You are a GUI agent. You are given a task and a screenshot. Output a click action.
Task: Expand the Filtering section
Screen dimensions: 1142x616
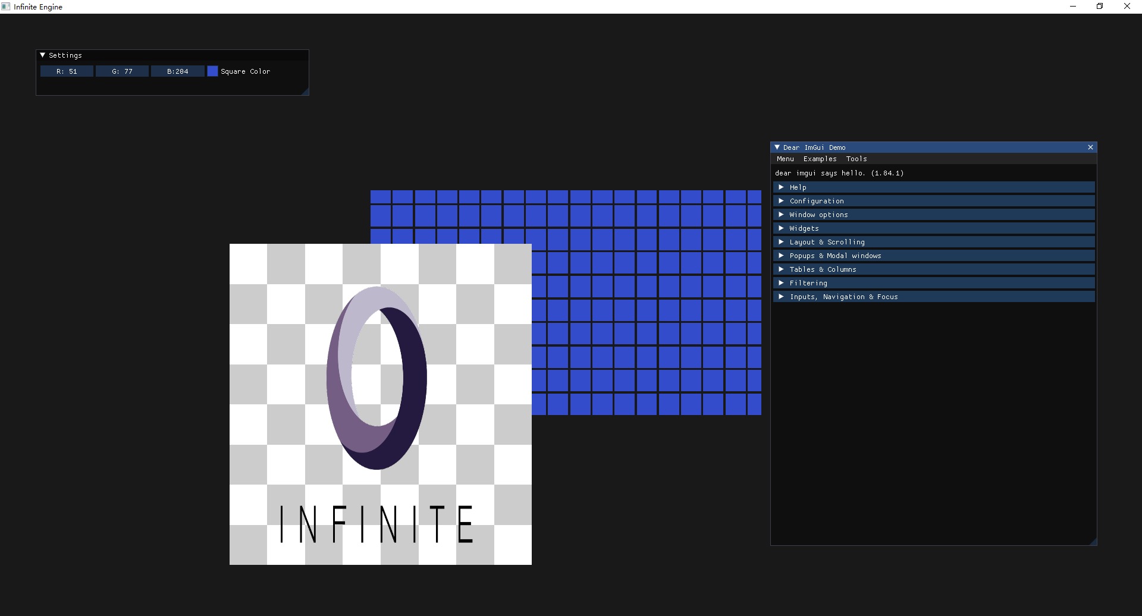pos(934,283)
